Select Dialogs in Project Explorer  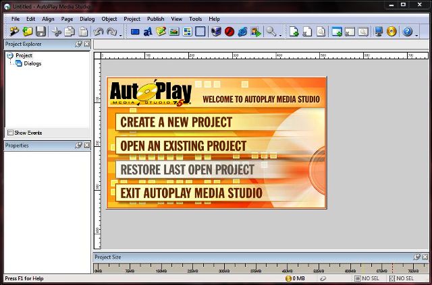[32, 63]
